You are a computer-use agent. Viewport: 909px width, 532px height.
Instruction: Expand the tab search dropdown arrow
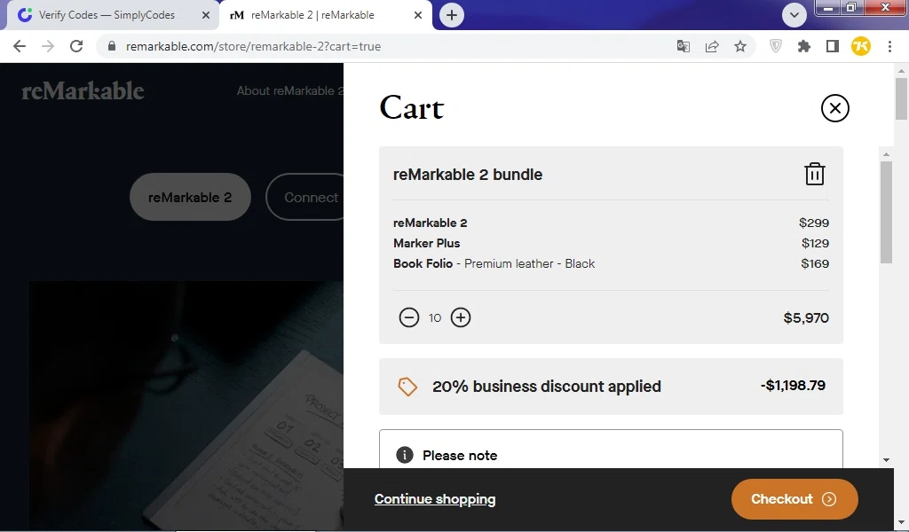[794, 15]
